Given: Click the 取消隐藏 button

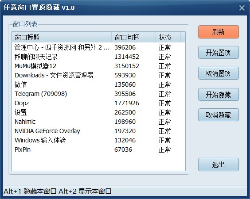Looking at the screenshot, I should point(219,115).
